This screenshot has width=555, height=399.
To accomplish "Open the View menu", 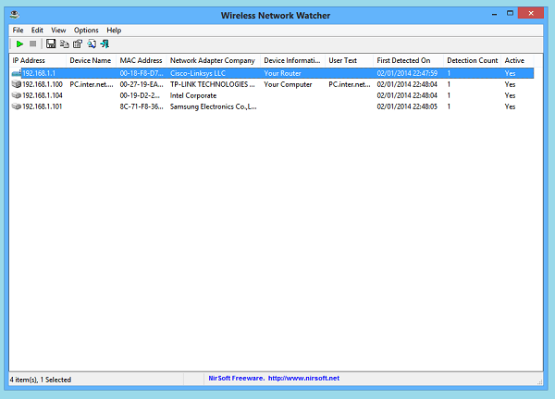I will tap(58, 31).
